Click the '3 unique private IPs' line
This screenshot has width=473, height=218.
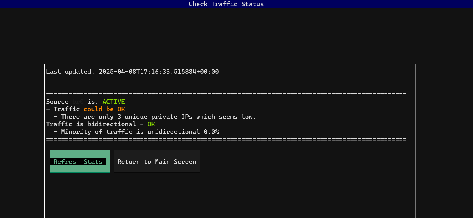tap(155, 117)
